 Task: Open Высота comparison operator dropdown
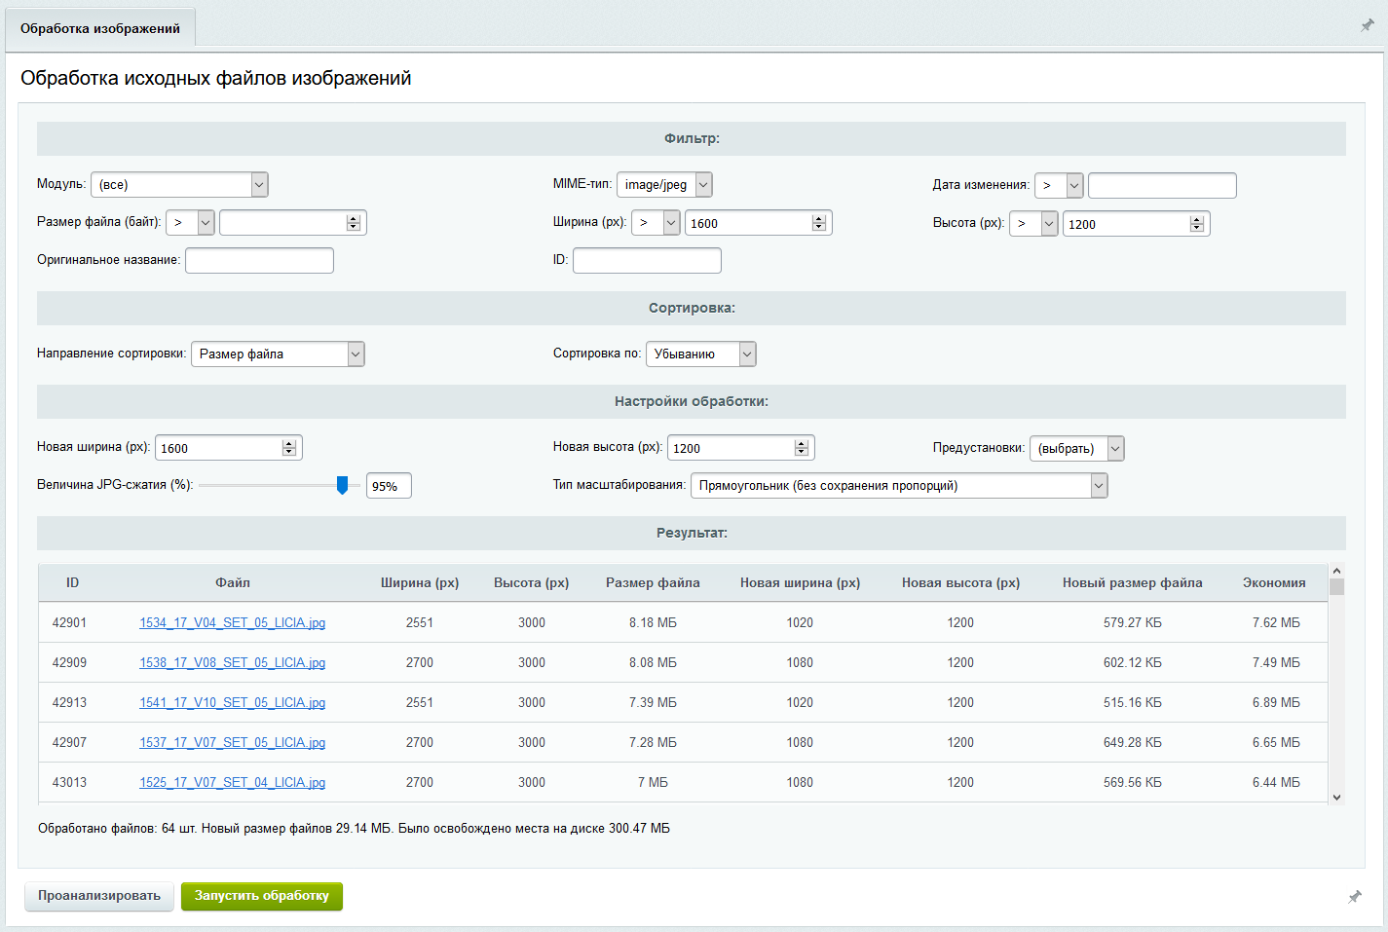[1033, 224]
